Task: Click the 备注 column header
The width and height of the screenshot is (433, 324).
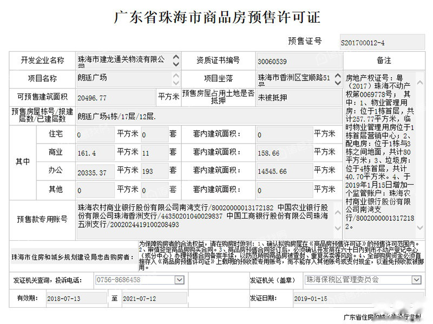Action: click(384, 60)
